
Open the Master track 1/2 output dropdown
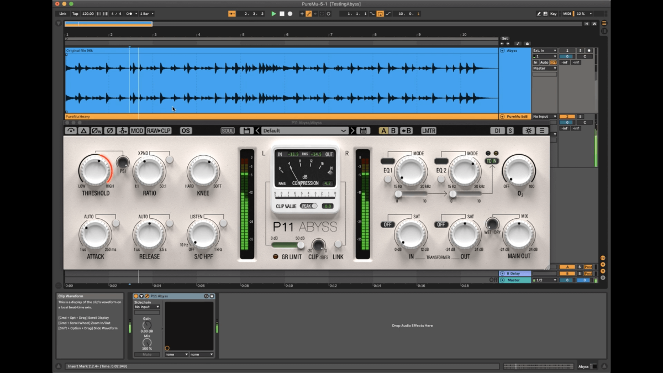pos(545,280)
